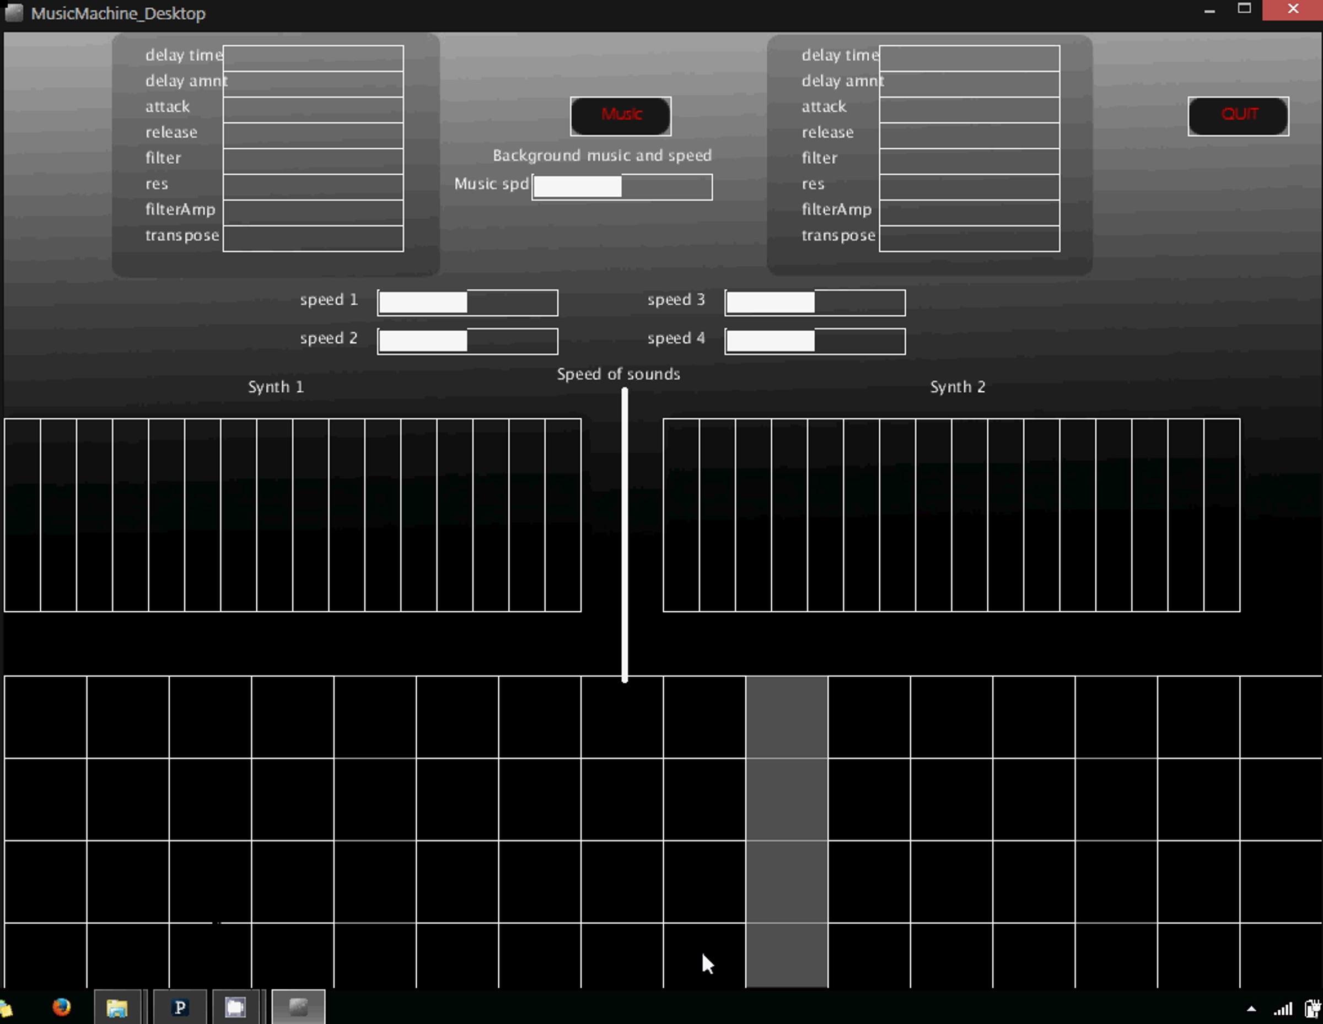This screenshot has height=1024, width=1323.
Task: Click the speed 1 slider
Action: tap(467, 303)
